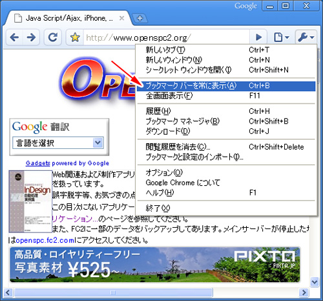This screenshot has width=323, height=301.
Task: Open オプション from the menu
Action: pos(226,173)
